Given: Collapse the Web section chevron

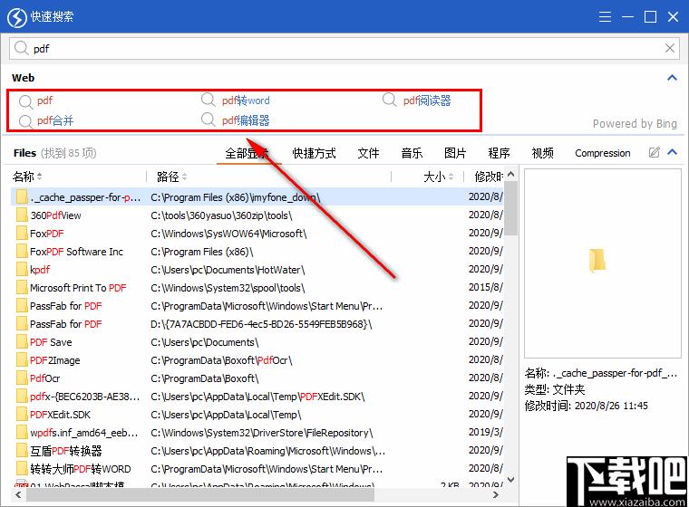Looking at the screenshot, I should pyautogui.click(x=672, y=78).
